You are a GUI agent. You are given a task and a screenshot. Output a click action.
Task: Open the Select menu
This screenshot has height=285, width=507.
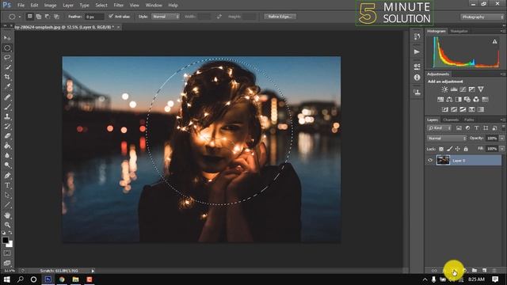[101, 6]
